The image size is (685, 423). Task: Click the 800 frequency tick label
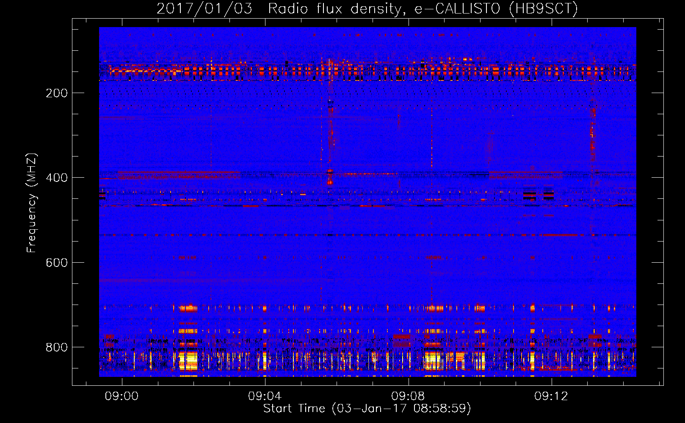[57, 347]
